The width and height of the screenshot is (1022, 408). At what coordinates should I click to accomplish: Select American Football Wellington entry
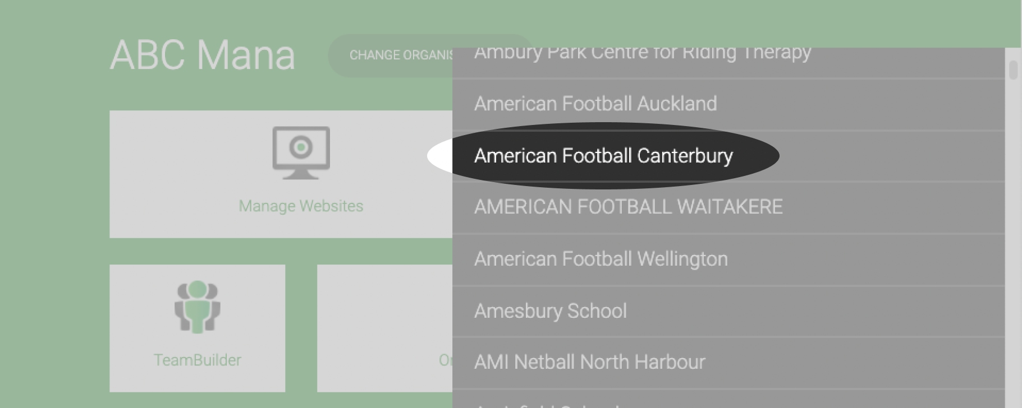[728, 259]
